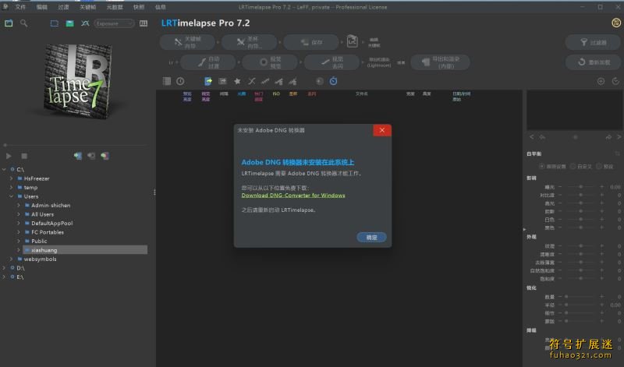Click the blue export arrow toolbar icon

click(x=208, y=81)
